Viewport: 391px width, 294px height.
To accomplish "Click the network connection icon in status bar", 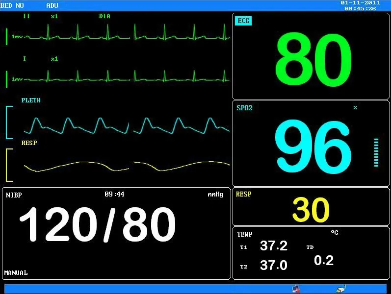I will pyautogui.click(x=296, y=289).
